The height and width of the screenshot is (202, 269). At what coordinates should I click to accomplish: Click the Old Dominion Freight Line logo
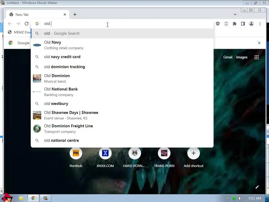coord(37,129)
